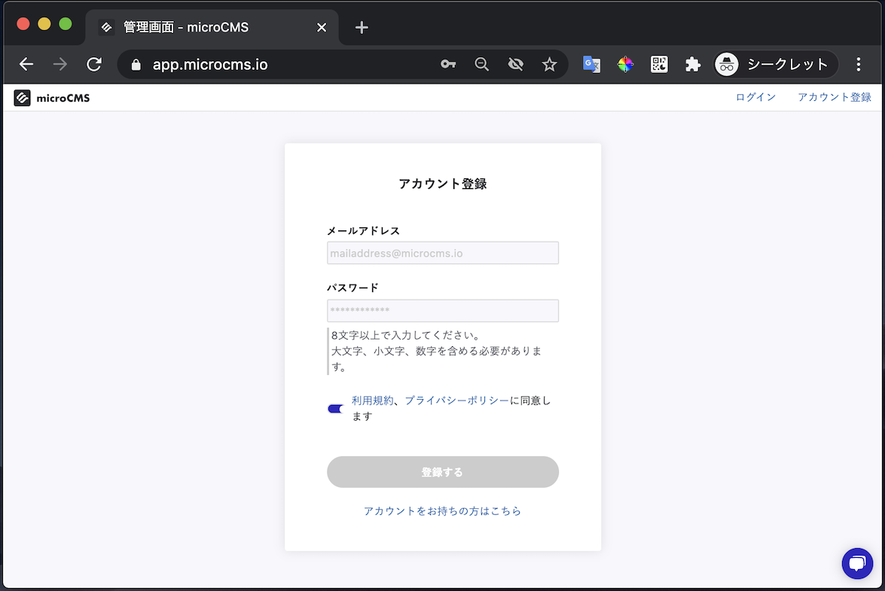Click アカウント登録 in the header
This screenshot has height=591, width=885.
tap(835, 97)
